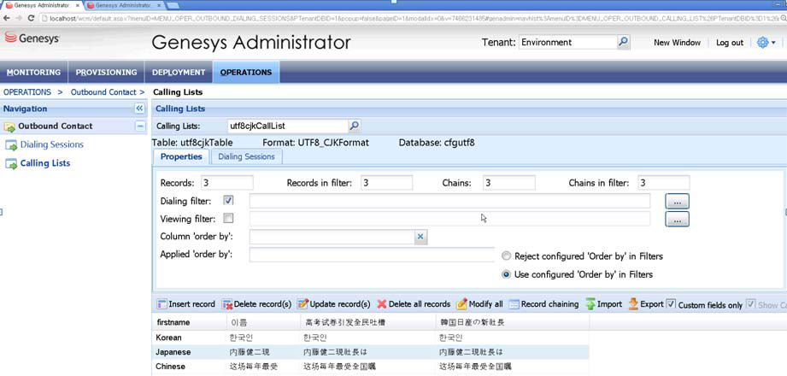Viewport: 787px width, 376px height.
Task: Click the browser back arrow
Action: pos(5,18)
